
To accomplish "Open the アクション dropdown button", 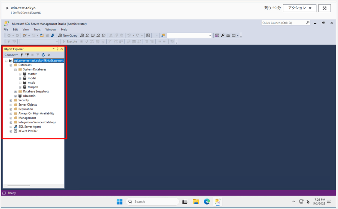I will click(x=299, y=8).
